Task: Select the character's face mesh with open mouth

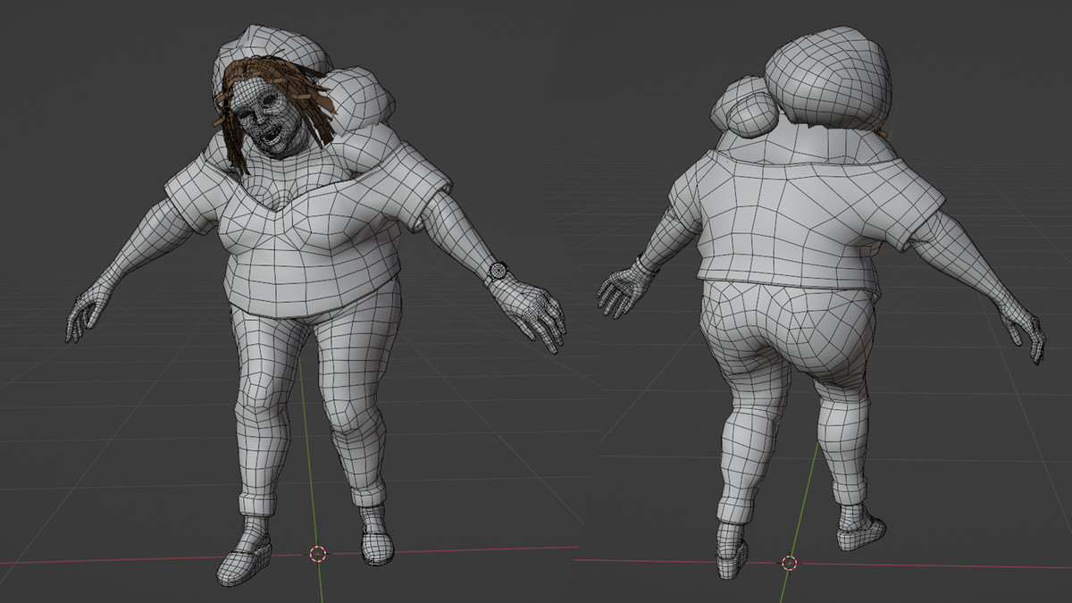Action: tap(267, 116)
